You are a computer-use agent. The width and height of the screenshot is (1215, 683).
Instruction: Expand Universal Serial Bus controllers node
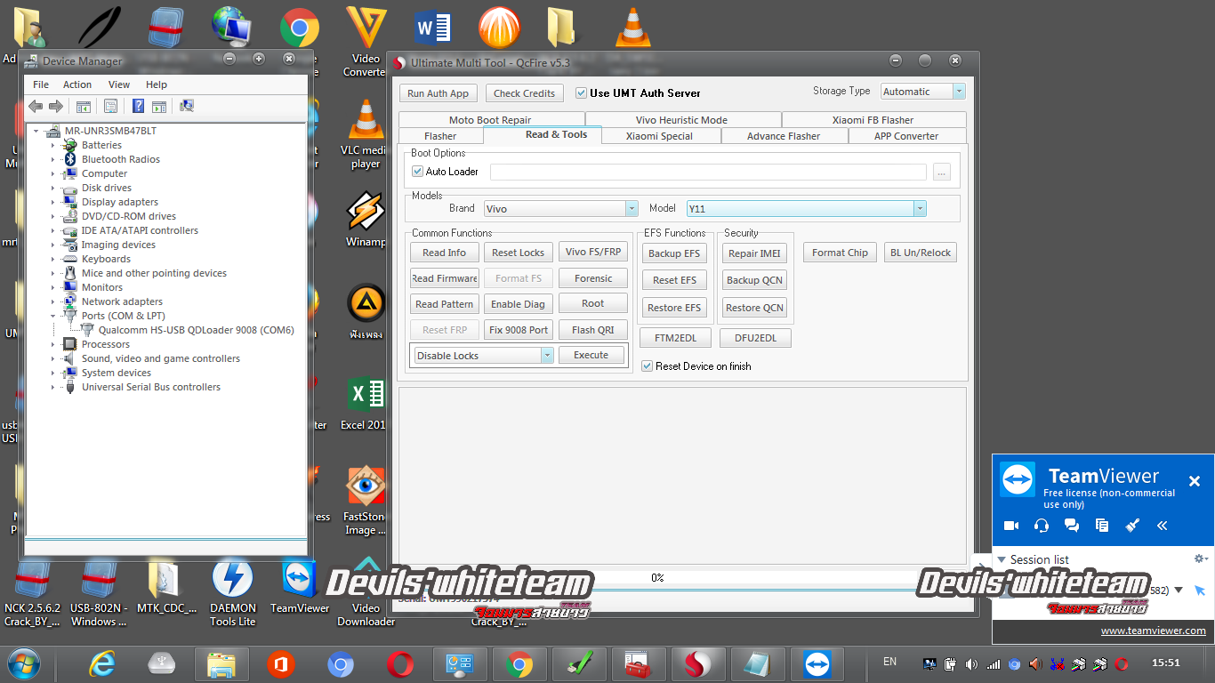53,387
